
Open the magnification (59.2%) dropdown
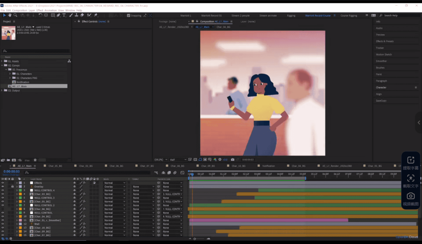coord(161,160)
